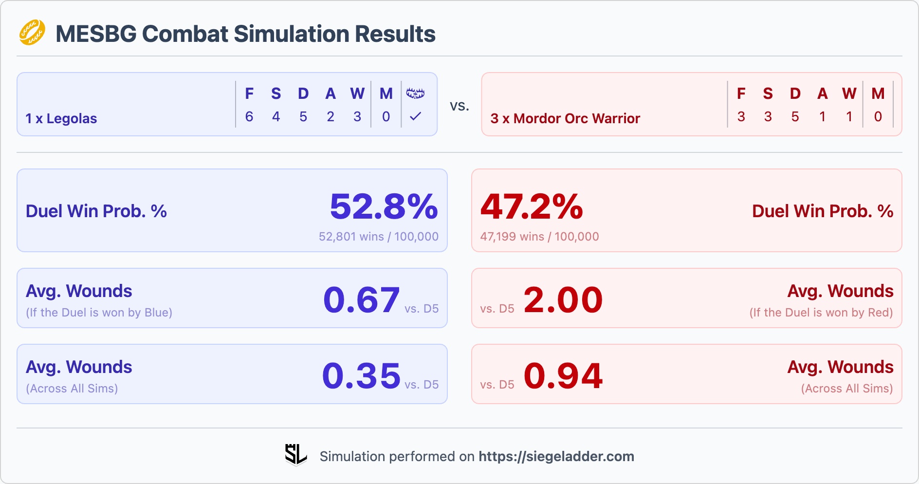The width and height of the screenshot is (919, 484).
Task: Click the 52,801 wins / 100,000 text
Action: tap(379, 237)
